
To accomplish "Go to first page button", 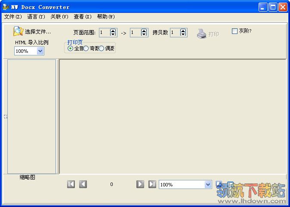I will coord(71,184).
